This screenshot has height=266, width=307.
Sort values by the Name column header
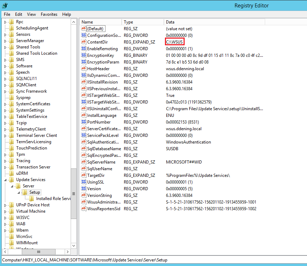click(100, 22)
